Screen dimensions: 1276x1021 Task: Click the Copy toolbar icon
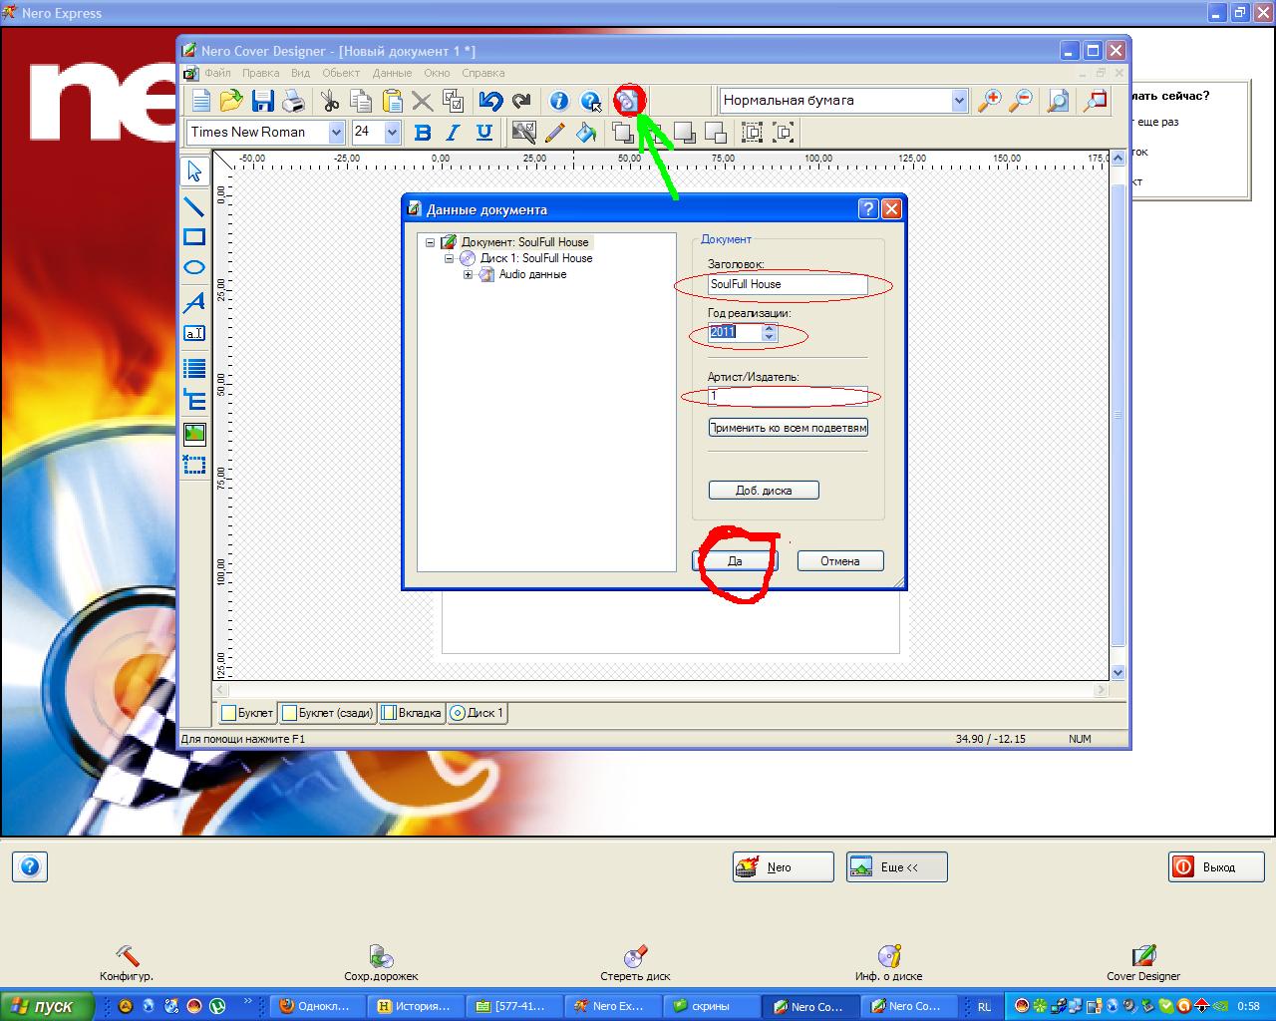coord(361,100)
